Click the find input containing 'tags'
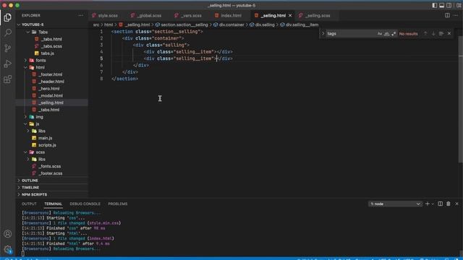Screen dimensions: 463x260 pyautogui.click(x=352, y=34)
